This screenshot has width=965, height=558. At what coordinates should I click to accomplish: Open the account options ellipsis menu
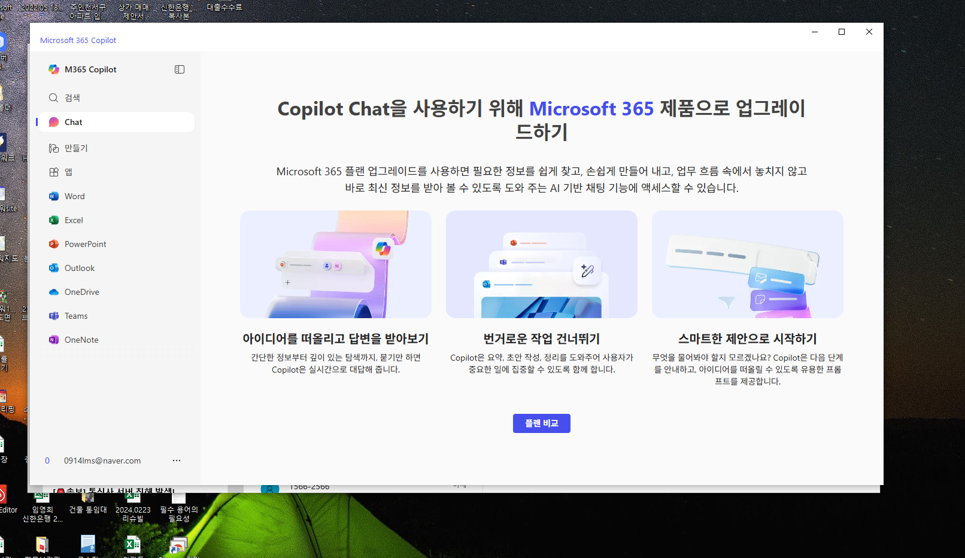[x=177, y=460]
